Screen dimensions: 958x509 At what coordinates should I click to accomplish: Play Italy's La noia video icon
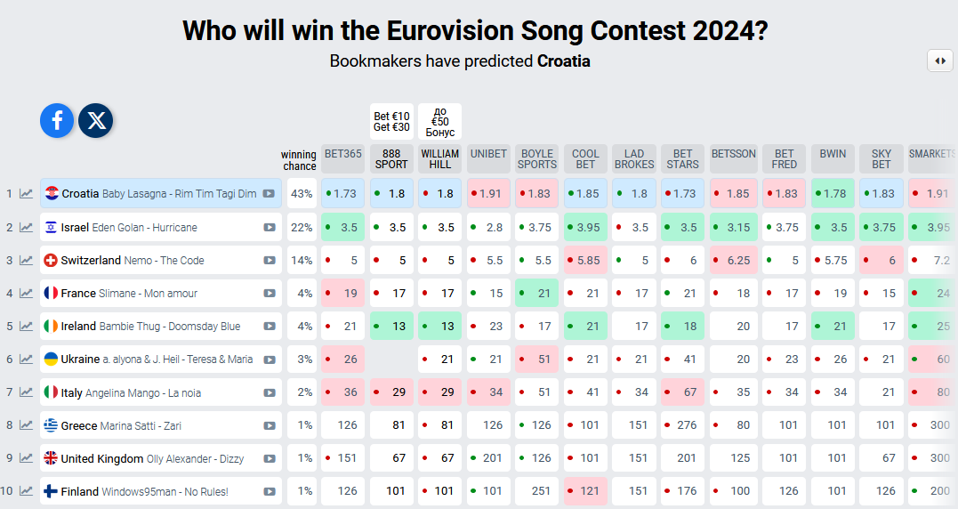point(269,392)
